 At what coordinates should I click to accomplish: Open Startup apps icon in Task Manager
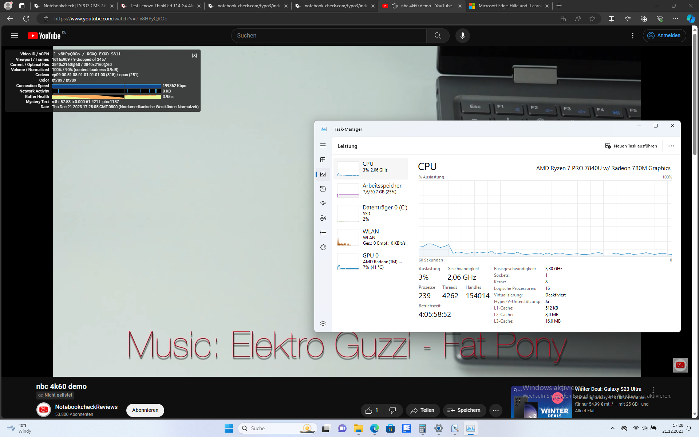[323, 204]
